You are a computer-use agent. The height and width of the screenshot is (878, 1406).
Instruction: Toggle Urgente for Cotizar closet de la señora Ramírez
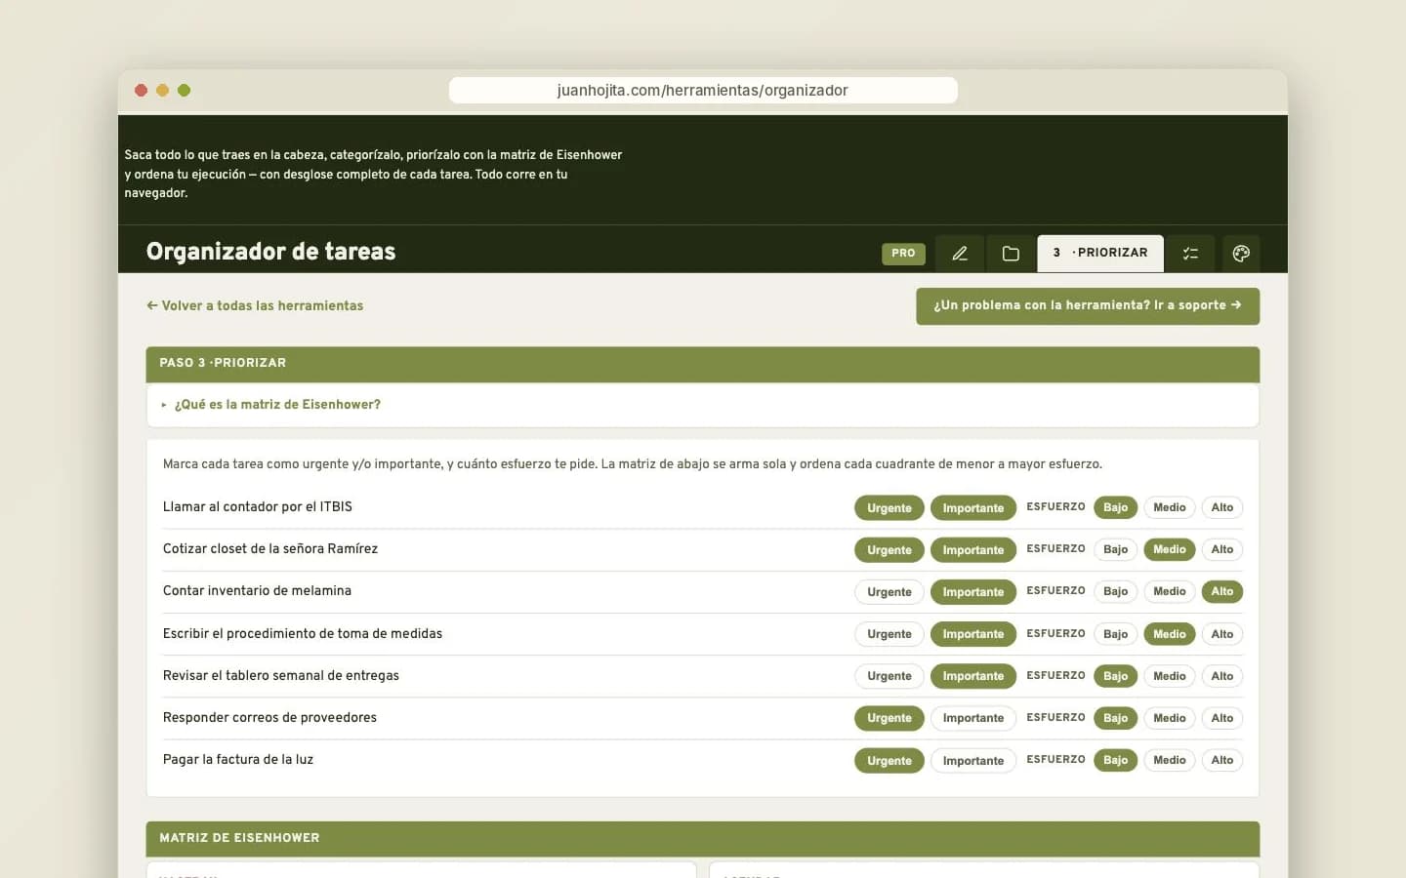[x=889, y=549]
